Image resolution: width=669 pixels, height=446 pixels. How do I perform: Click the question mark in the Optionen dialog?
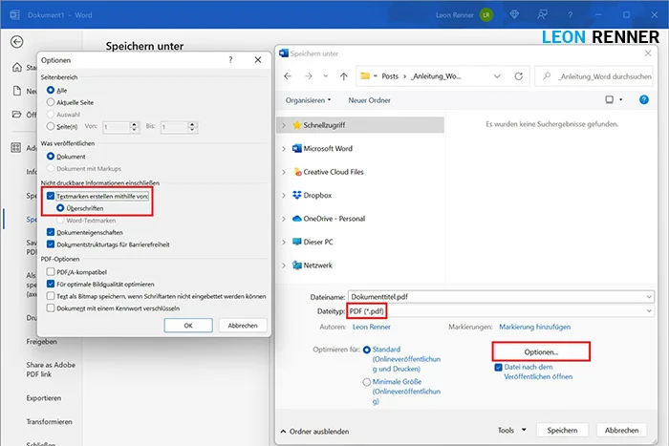tap(230, 59)
